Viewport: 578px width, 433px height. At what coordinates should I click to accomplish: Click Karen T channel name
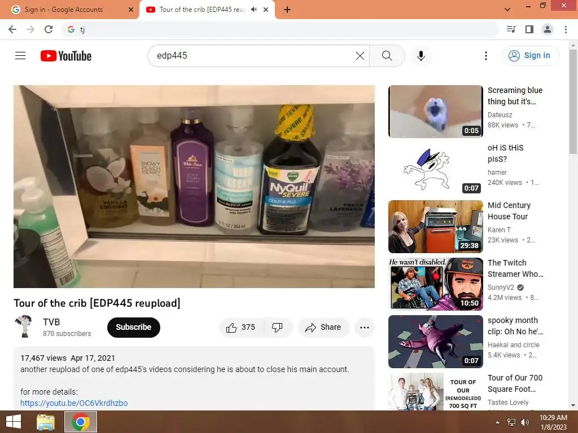[499, 230]
